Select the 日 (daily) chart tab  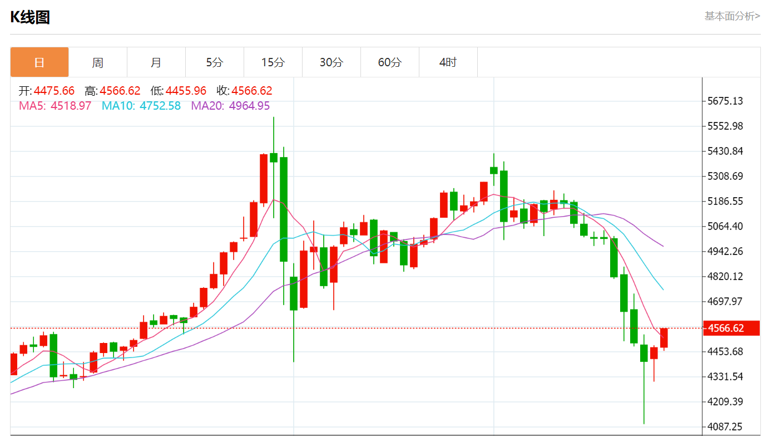coord(39,62)
